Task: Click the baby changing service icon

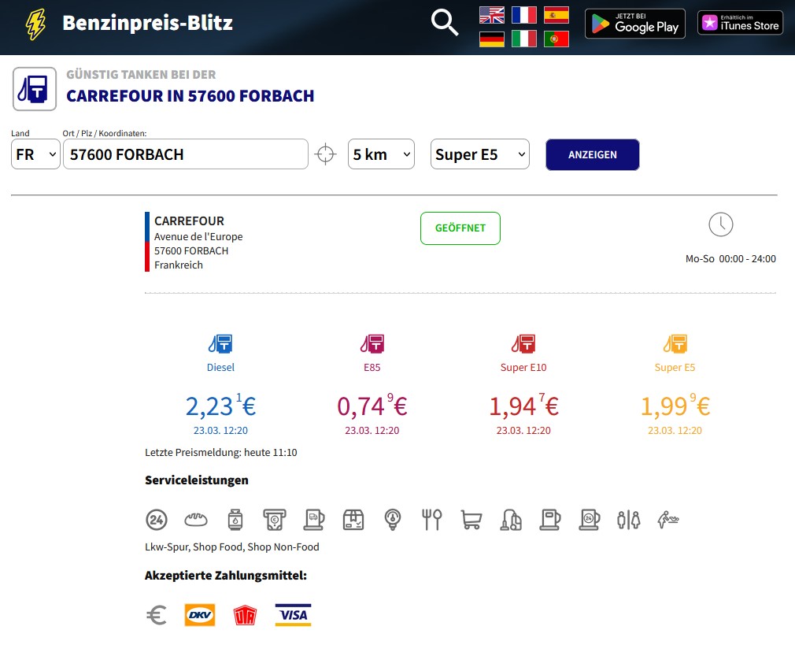Action: (x=668, y=520)
